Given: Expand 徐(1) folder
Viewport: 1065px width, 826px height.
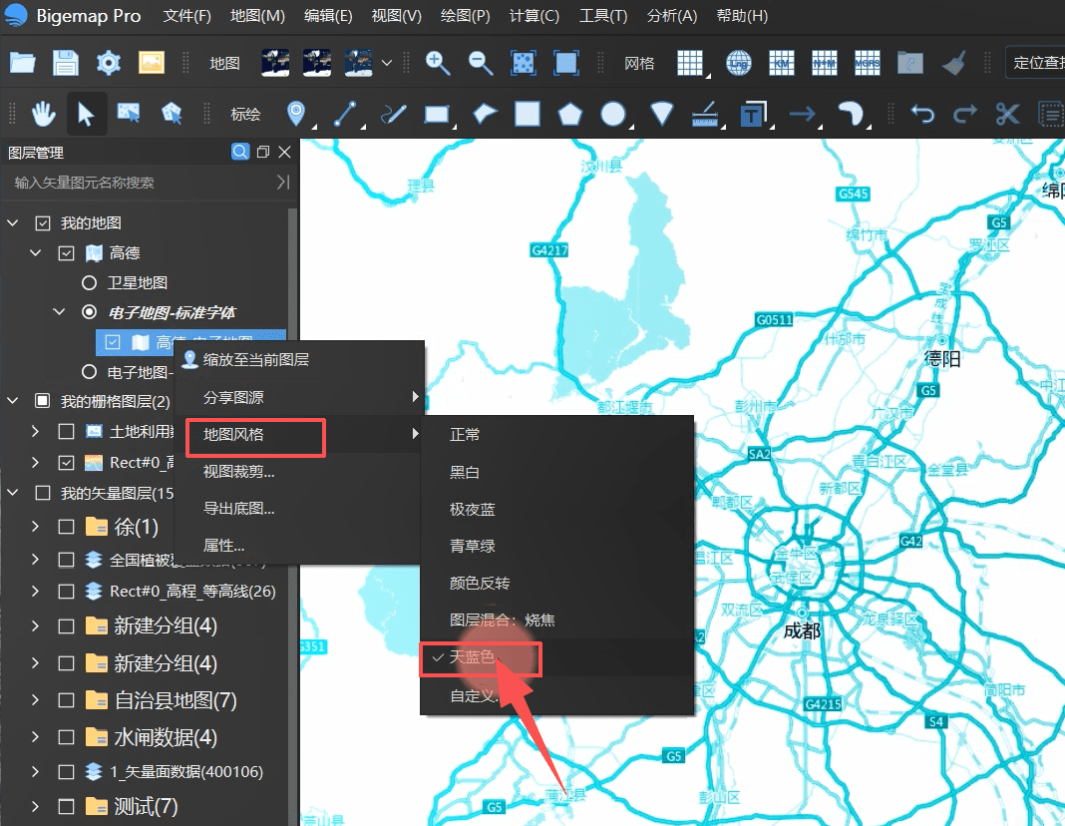Looking at the screenshot, I should click(x=35, y=527).
